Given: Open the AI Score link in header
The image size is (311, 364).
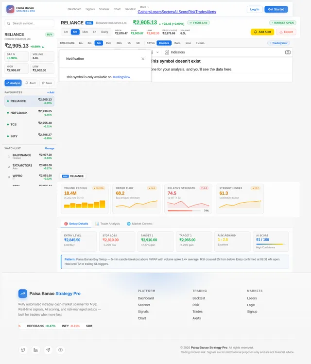Looking at the screenshot, I should point(181,12).
